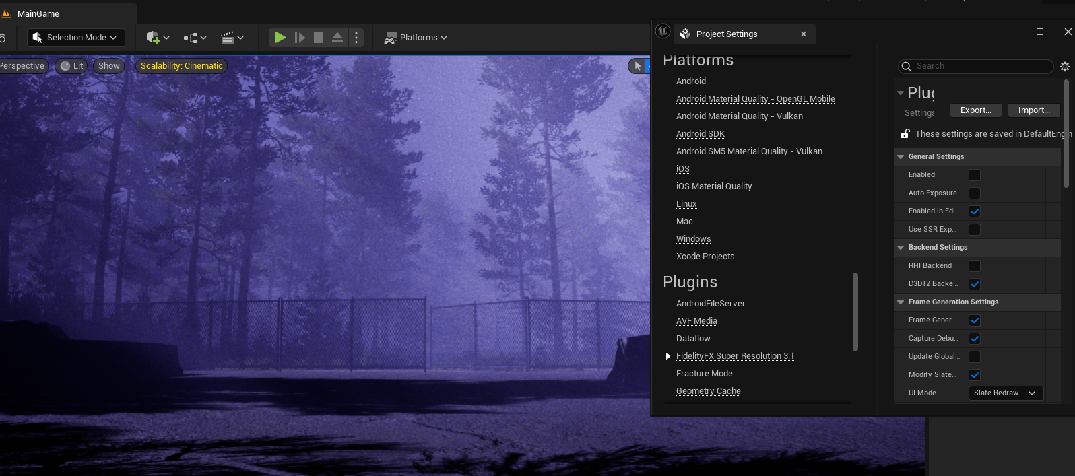Open Android SM5 Material Quality - Vulkan
Image resolution: width=1075 pixels, height=476 pixels.
749,151
